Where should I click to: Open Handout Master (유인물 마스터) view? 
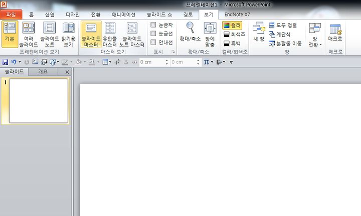click(x=110, y=34)
